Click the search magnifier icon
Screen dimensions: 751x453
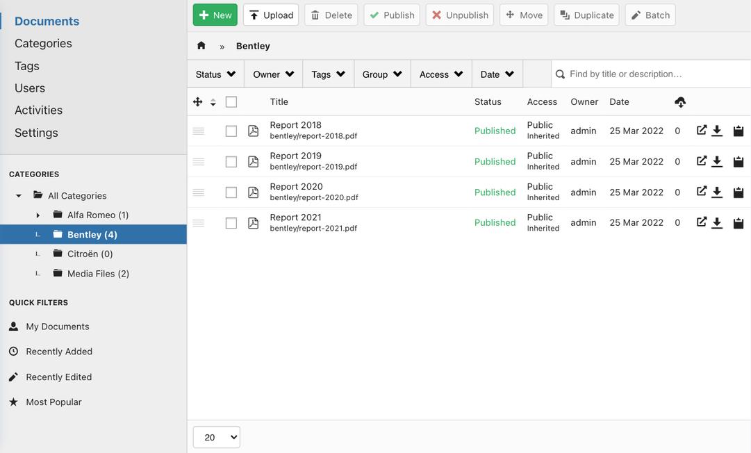pos(560,74)
